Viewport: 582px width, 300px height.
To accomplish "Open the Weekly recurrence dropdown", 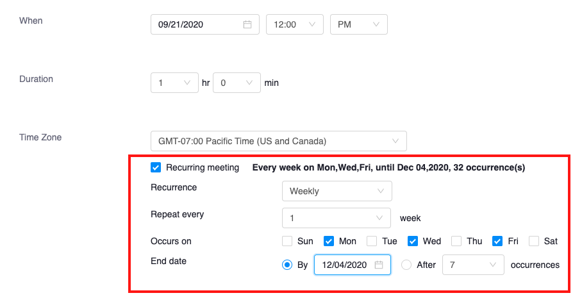I will coord(337,191).
